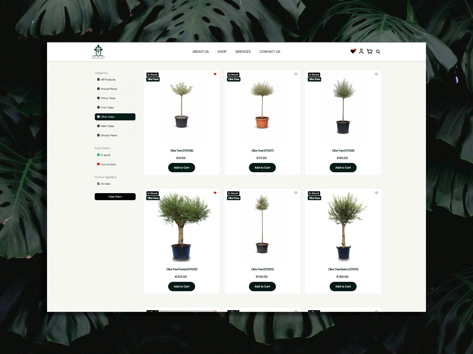
Task: Click the Olive Tree Basico (OT001) title link
Action: [343, 269]
